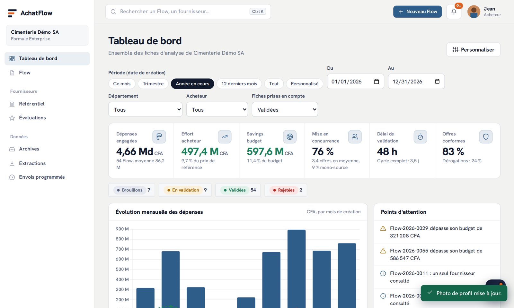The width and height of the screenshot is (514, 308).
Task: Open Envois programmés in sidebar
Action: (x=47, y=177)
